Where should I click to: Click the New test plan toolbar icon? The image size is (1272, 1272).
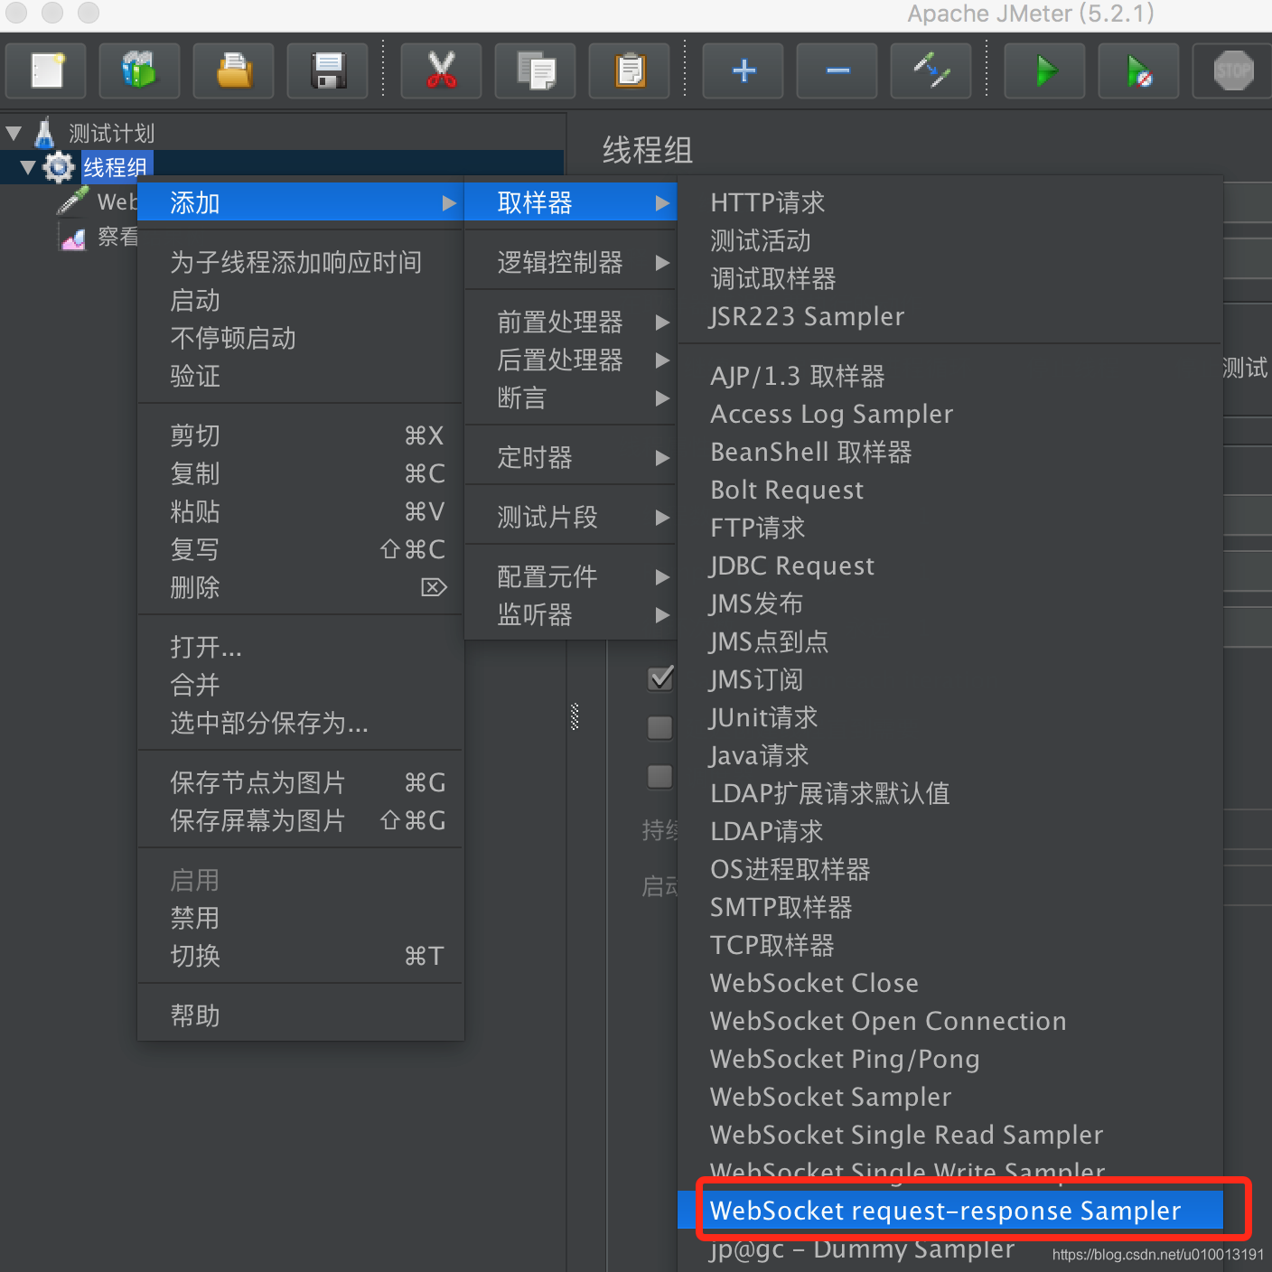46,70
